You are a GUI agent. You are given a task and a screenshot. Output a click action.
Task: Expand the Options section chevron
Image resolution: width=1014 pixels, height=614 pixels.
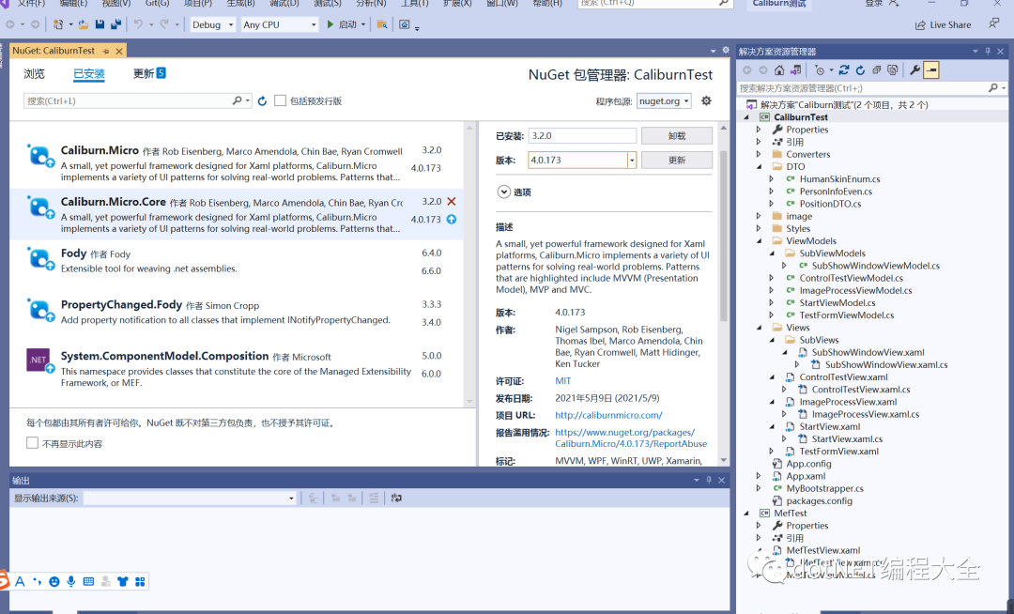[504, 192]
